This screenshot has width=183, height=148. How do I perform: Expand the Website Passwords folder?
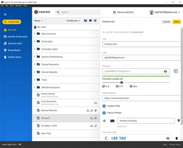tap(34, 87)
